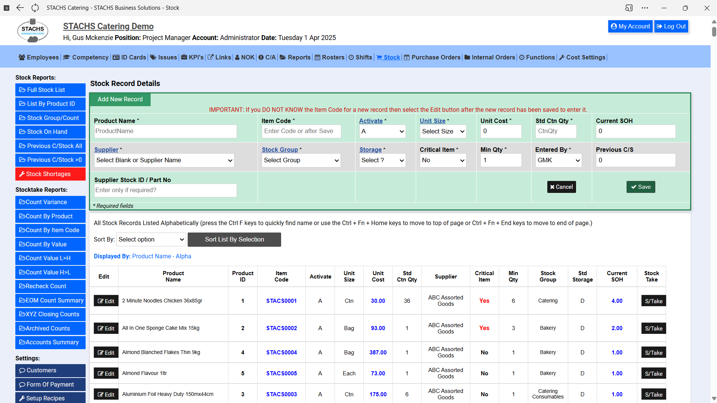Open the three-dots browser menu

point(645,8)
